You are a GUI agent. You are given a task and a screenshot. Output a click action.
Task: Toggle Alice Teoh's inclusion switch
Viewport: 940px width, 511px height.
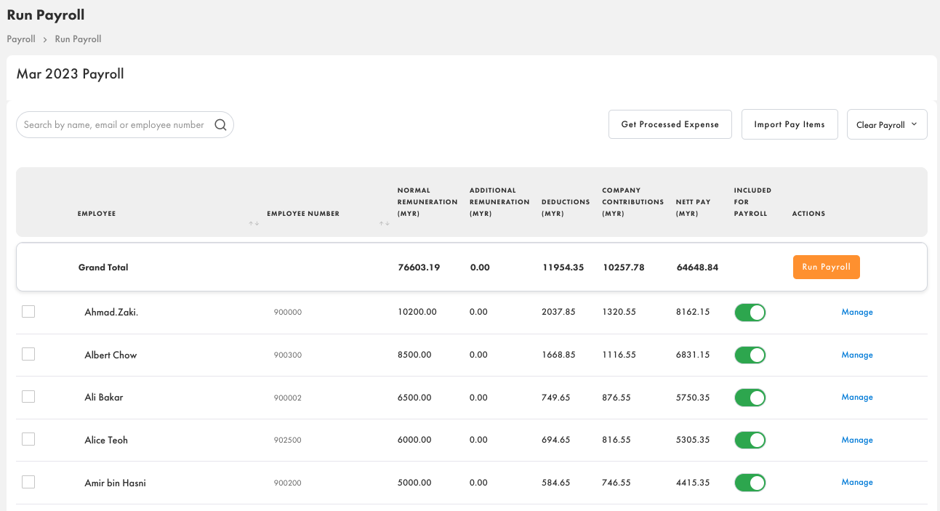(750, 440)
